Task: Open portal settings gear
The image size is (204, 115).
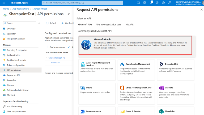Action: pos(157,3)
